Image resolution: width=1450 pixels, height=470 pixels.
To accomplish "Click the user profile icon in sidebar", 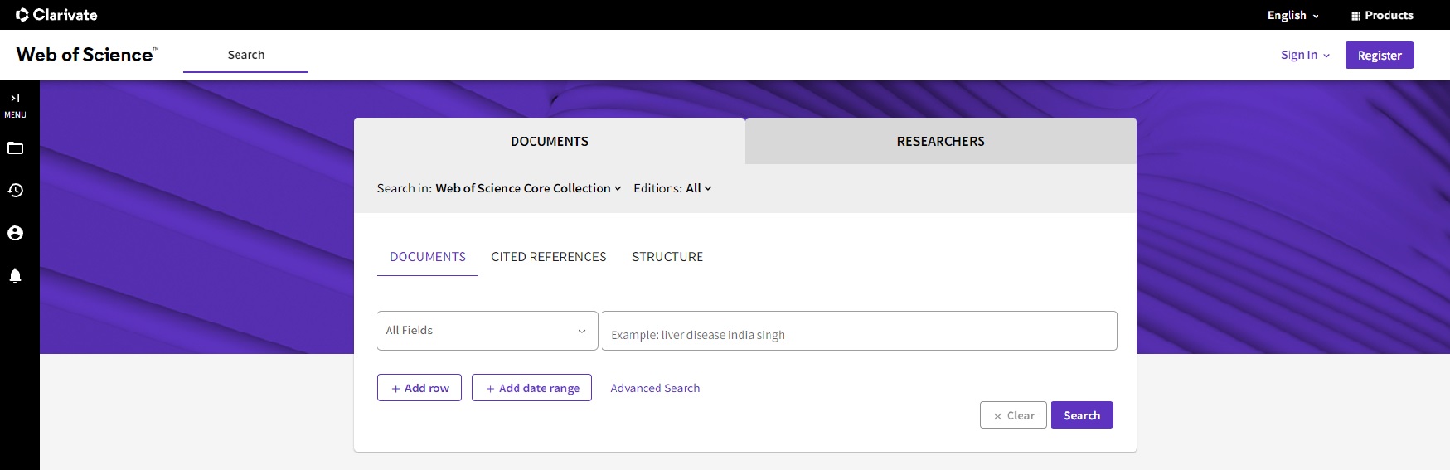I will coord(15,233).
